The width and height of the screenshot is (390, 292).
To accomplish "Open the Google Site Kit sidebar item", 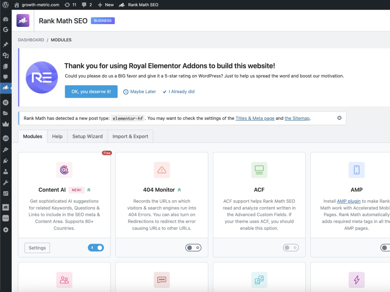I will (x=5, y=30).
